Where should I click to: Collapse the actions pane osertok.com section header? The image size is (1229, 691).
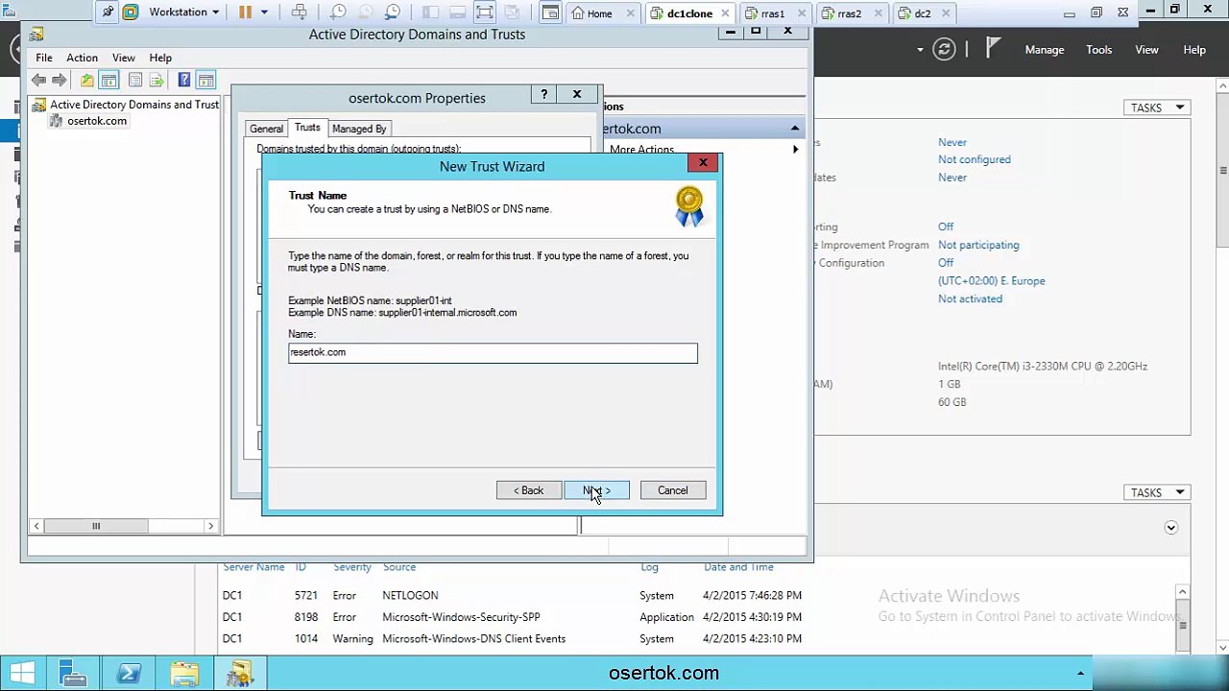pos(795,129)
